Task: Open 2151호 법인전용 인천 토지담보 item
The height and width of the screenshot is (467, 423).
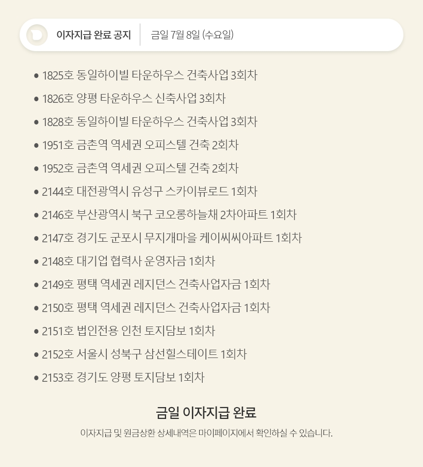Action: [128, 331]
